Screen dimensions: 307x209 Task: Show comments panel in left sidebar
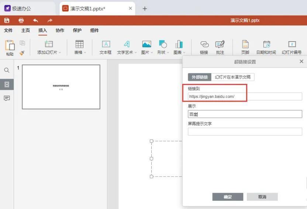pos(7,98)
